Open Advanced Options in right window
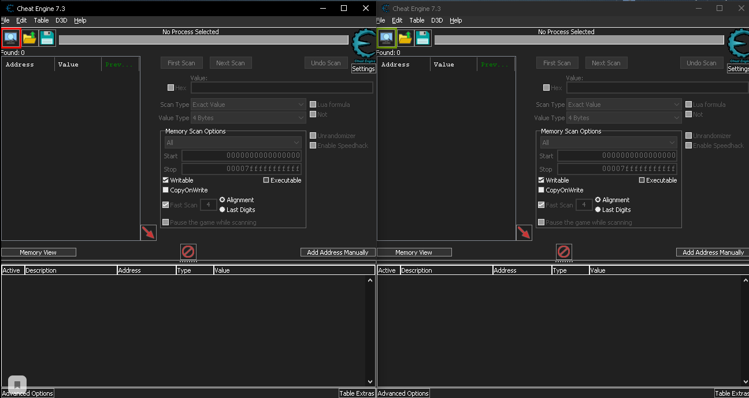Viewport: 749px width, 398px height. click(x=403, y=393)
